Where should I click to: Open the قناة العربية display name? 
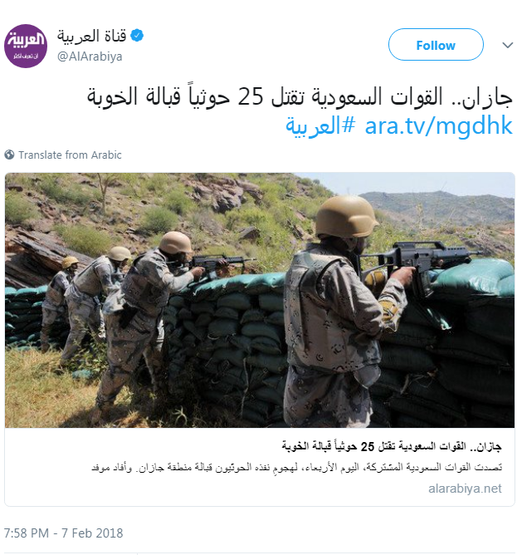[x=92, y=36]
